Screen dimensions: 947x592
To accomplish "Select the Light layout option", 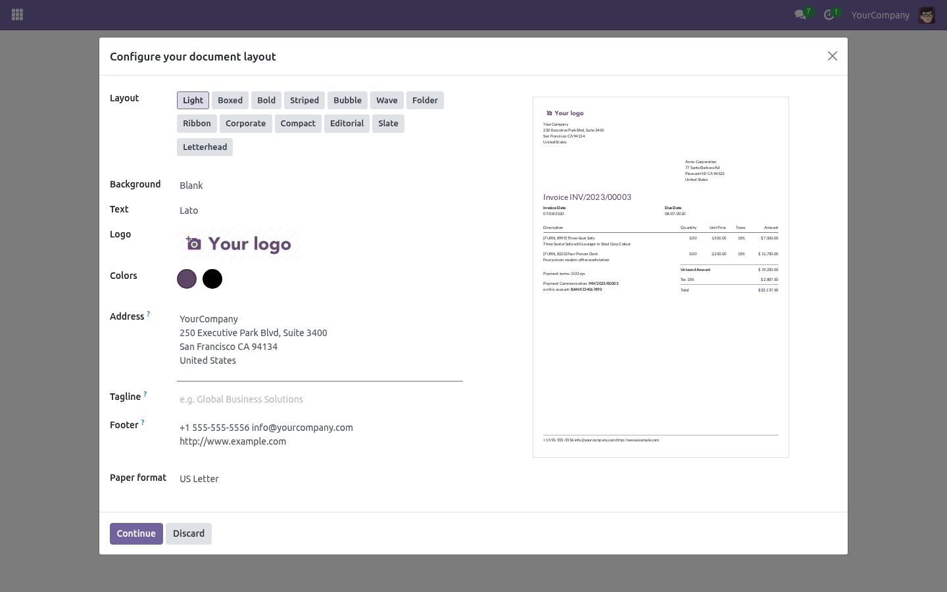I will pos(193,100).
